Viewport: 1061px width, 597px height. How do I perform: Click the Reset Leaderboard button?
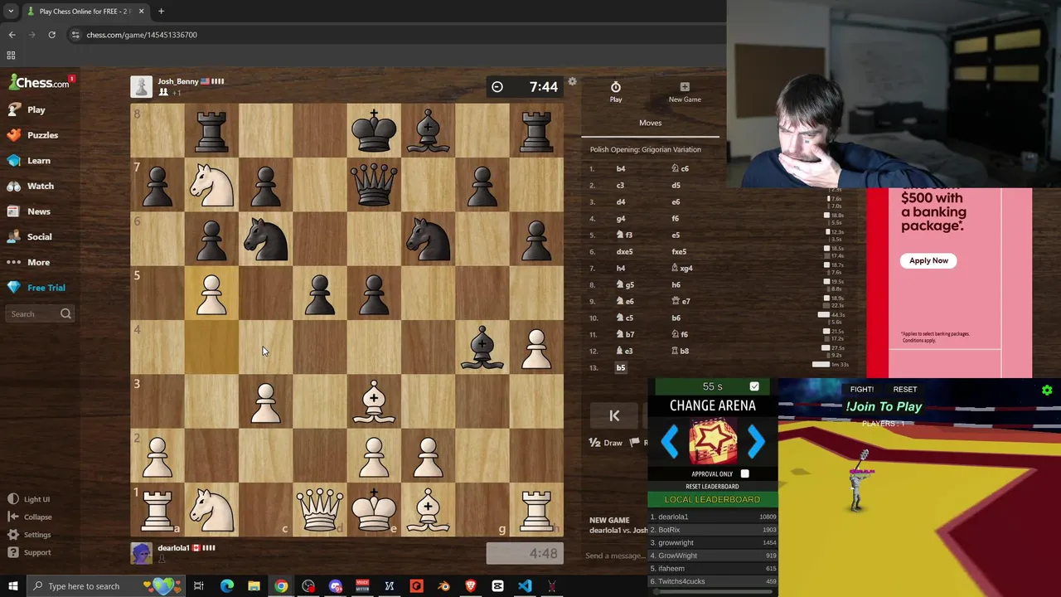[x=712, y=487]
